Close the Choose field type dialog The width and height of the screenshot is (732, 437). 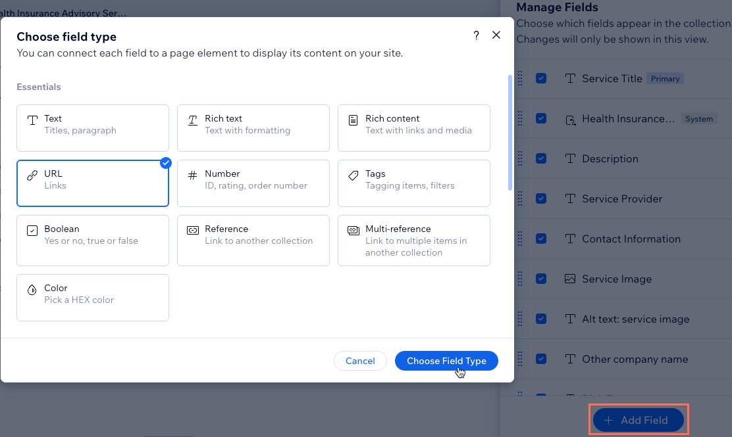(496, 35)
